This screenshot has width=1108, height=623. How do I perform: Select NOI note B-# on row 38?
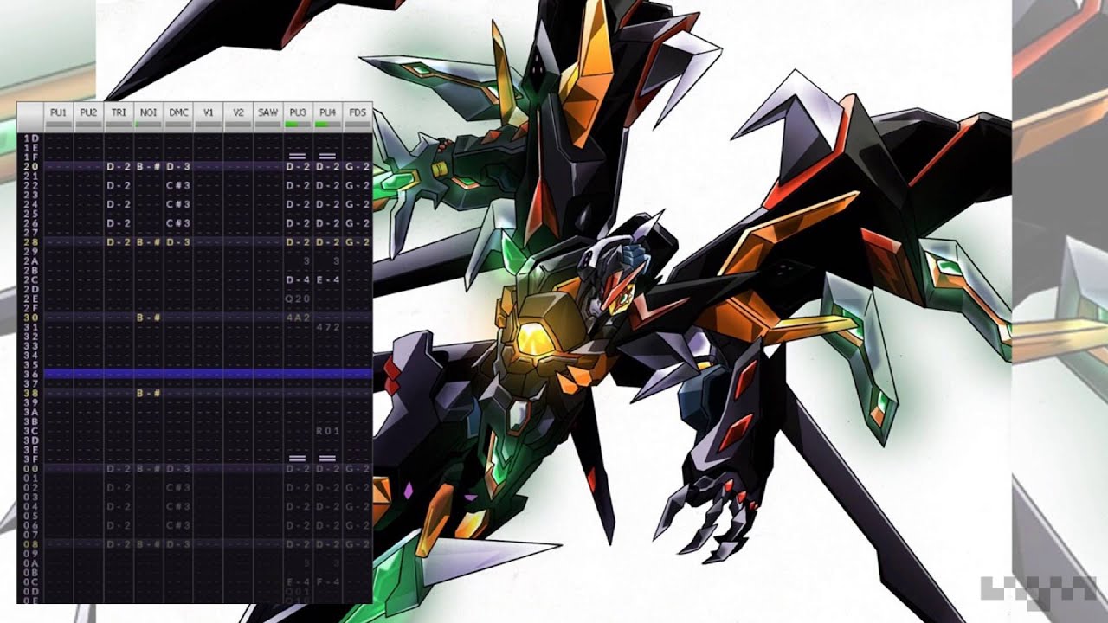(x=148, y=393)
